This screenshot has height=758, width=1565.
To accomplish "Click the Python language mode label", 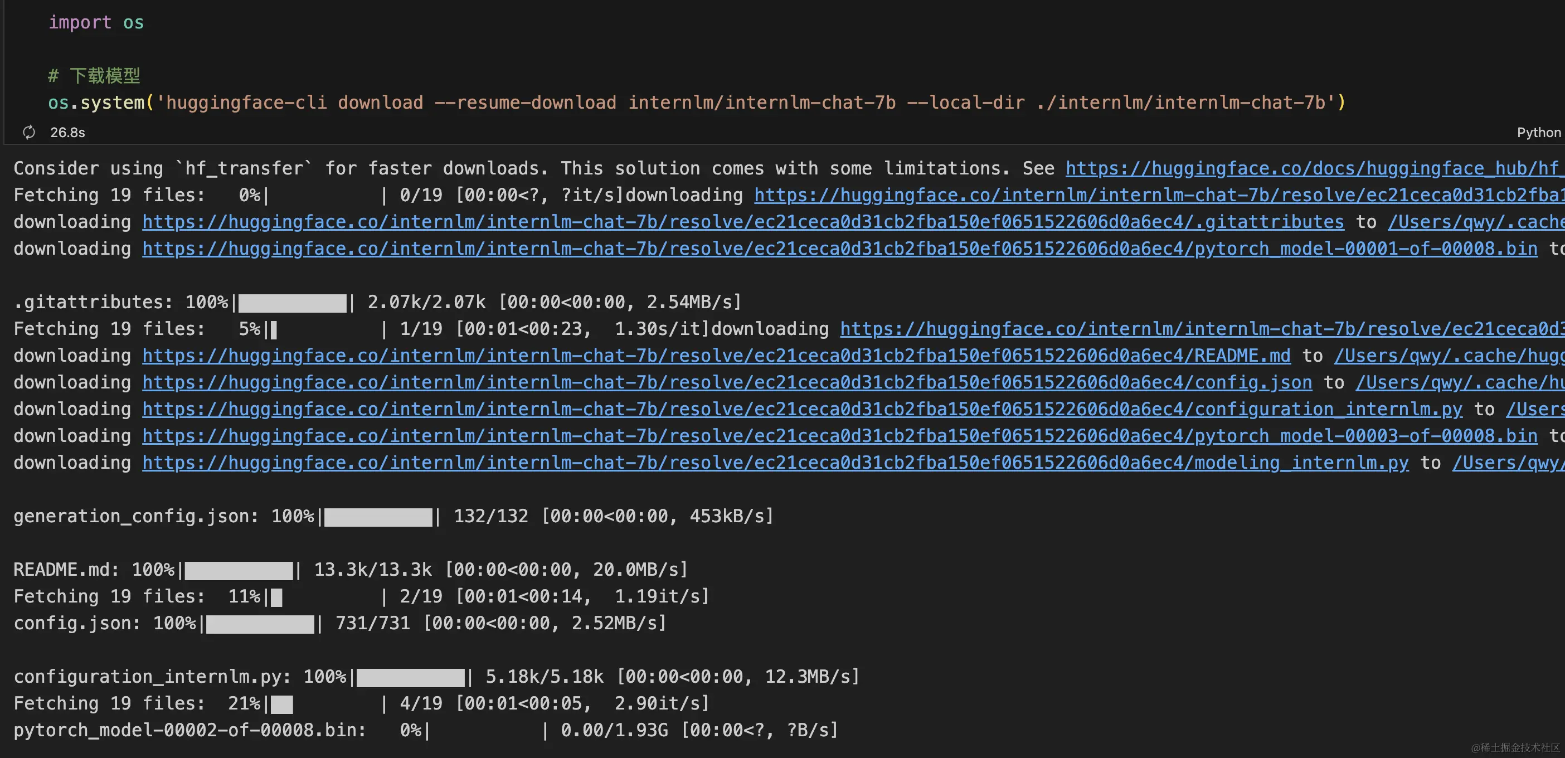I will (1538, 133).
